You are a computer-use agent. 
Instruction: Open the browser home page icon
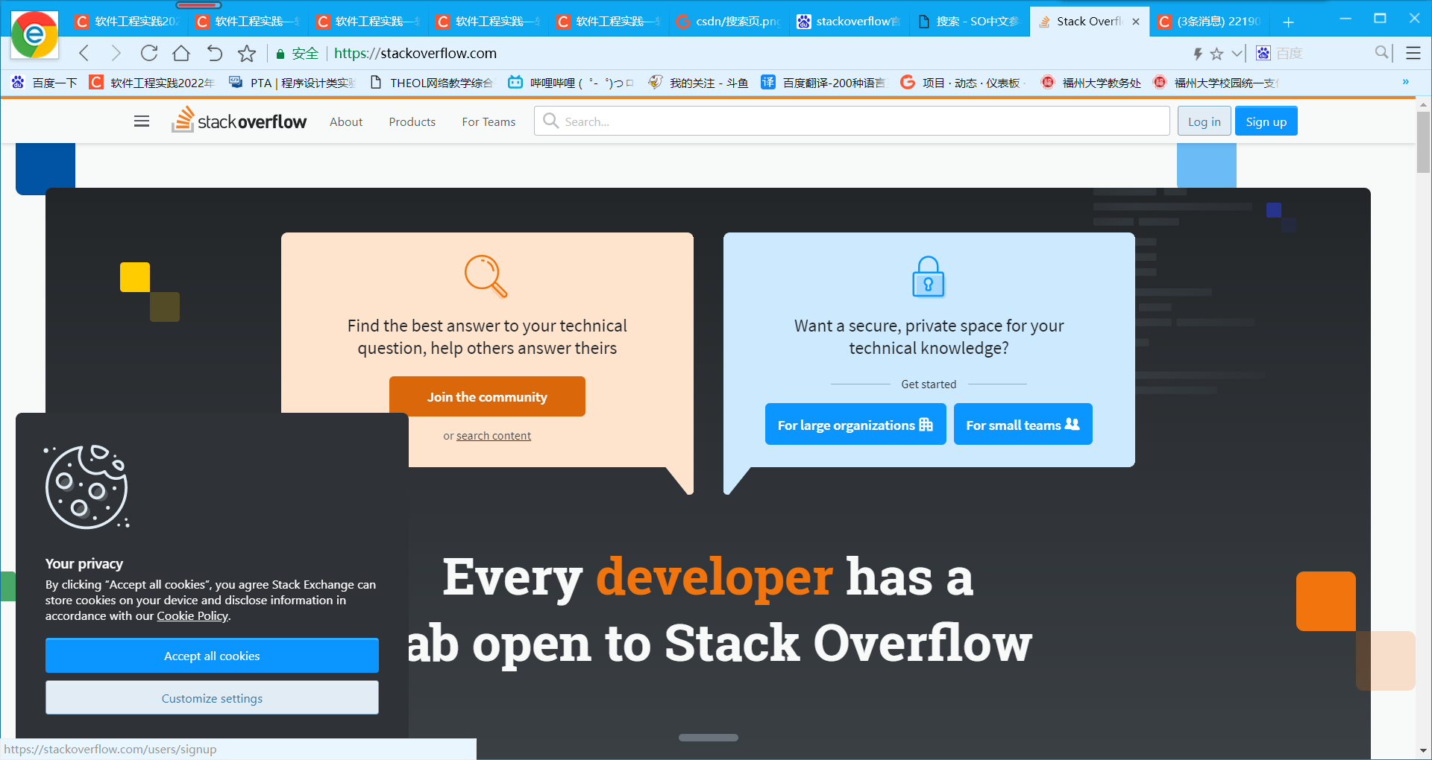pyautogui.click(x=181, y=53)
